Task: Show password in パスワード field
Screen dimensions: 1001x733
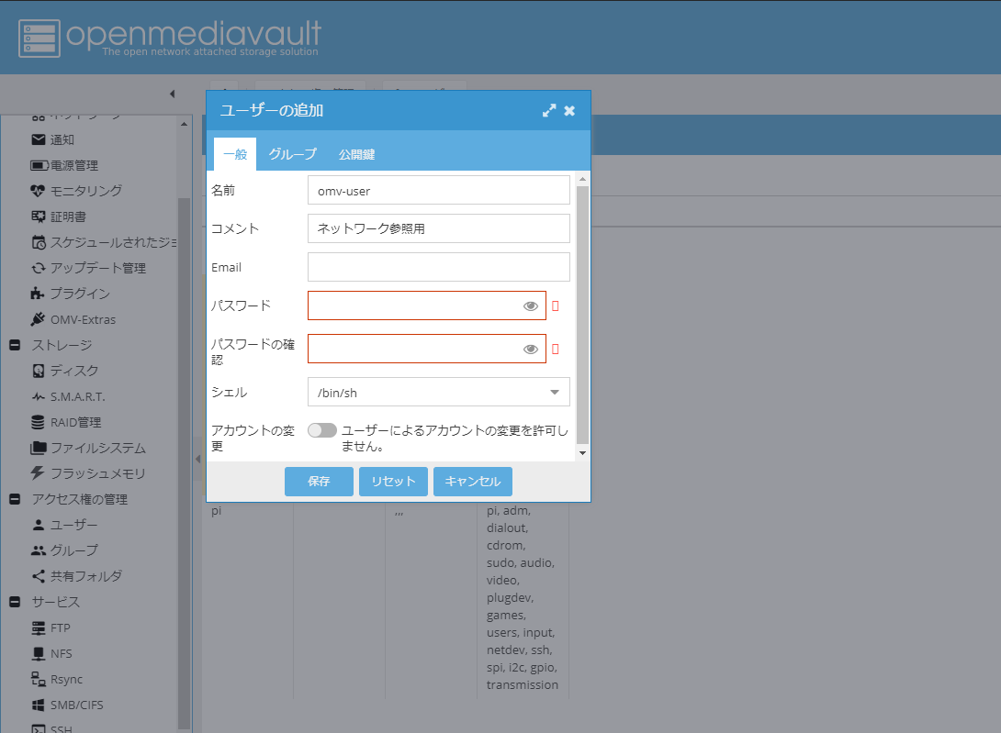Action: (x=531, y=306)
